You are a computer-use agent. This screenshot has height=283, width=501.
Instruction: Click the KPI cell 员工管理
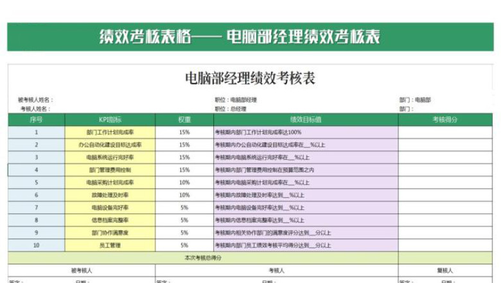coord(110,245)
